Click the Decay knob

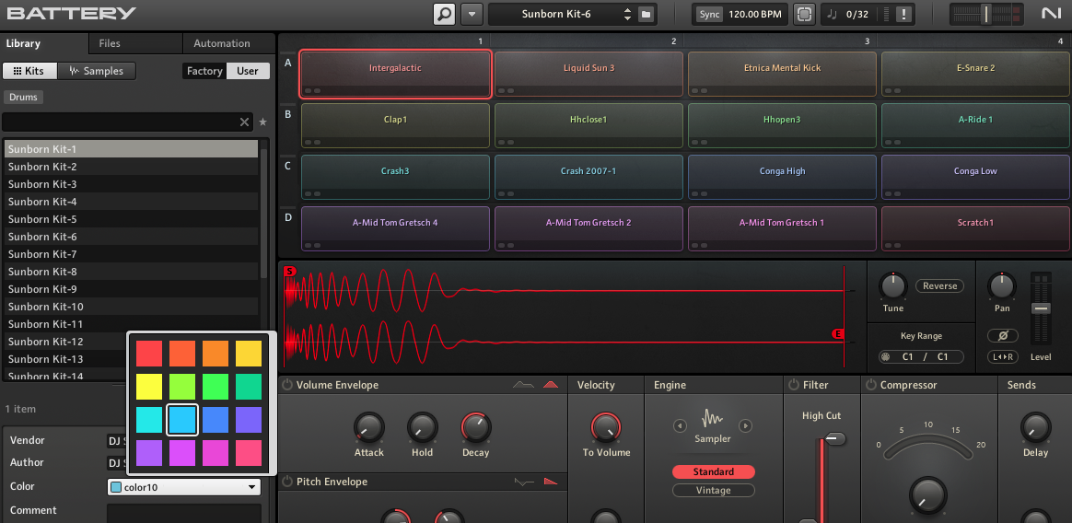476,428
